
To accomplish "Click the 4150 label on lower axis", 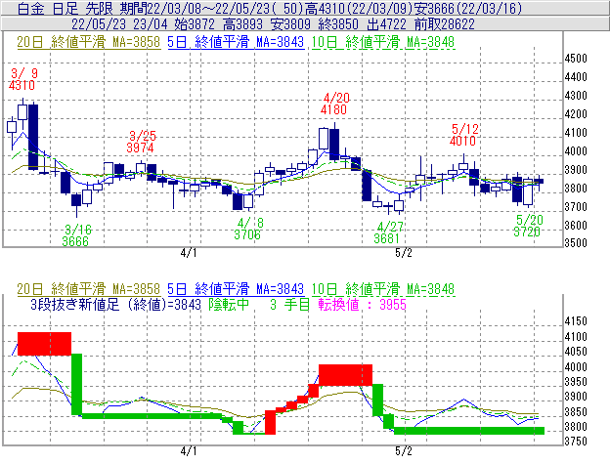I will coord(576,321).
